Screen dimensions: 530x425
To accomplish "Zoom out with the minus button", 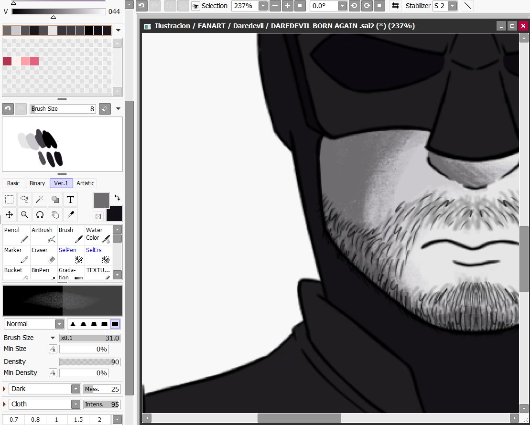I will point(275,6).
